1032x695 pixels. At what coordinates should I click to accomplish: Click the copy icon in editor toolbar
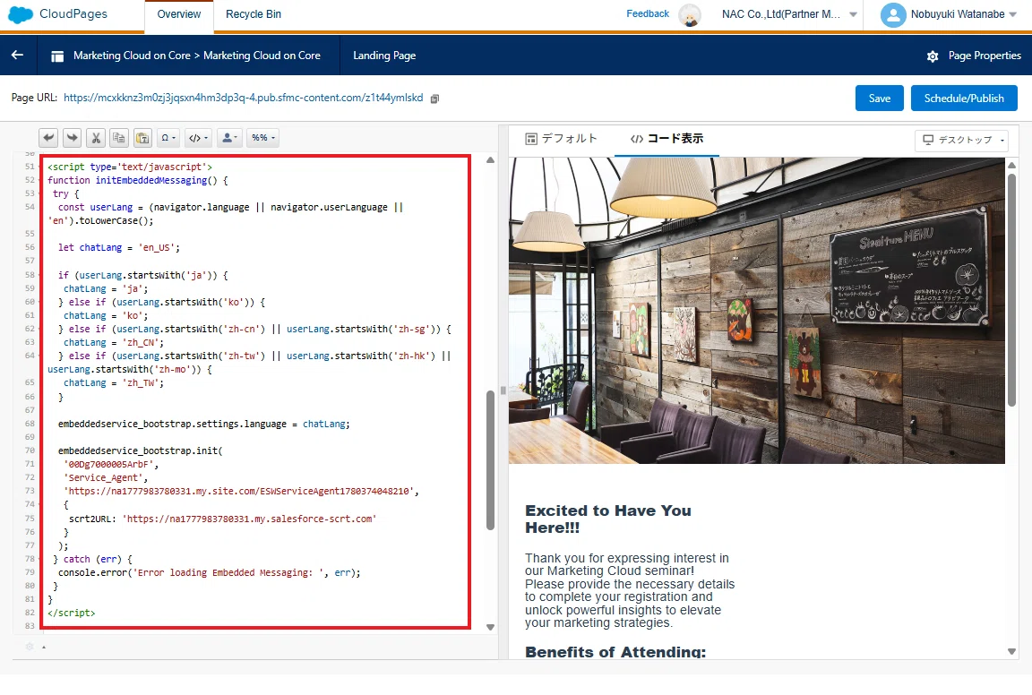(x=119, y=138)
